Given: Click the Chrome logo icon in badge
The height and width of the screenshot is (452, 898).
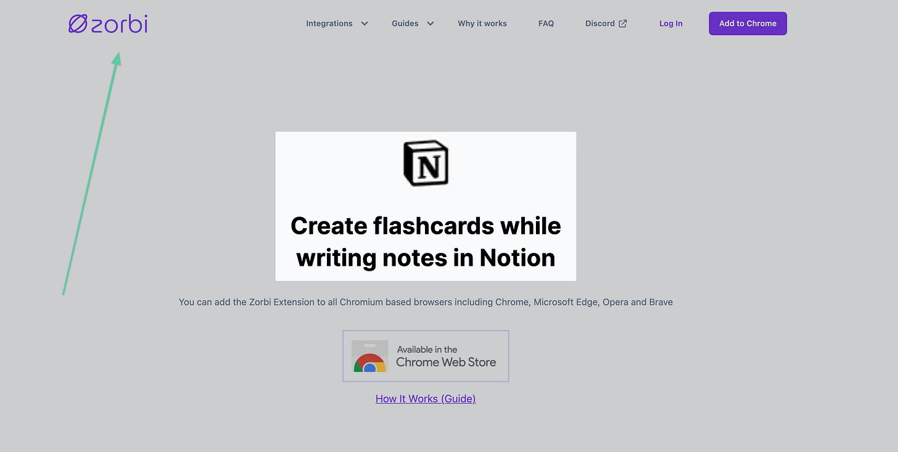Looking at the screenshot, I should [369, 356].
